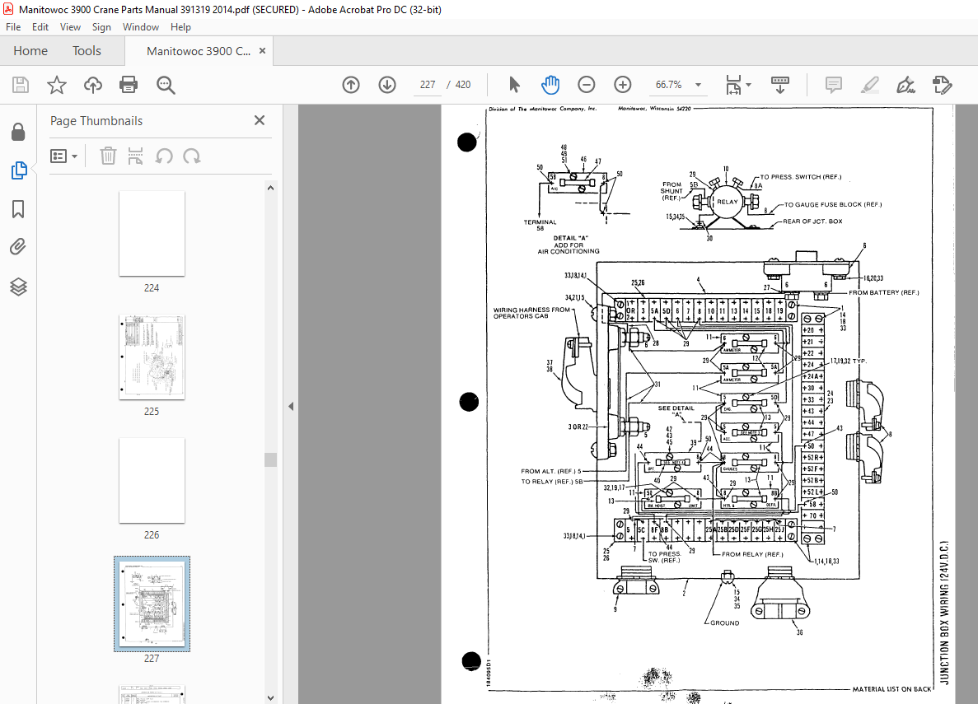Click the total pages label 420

pyautogui.click(x=463, y=85)
